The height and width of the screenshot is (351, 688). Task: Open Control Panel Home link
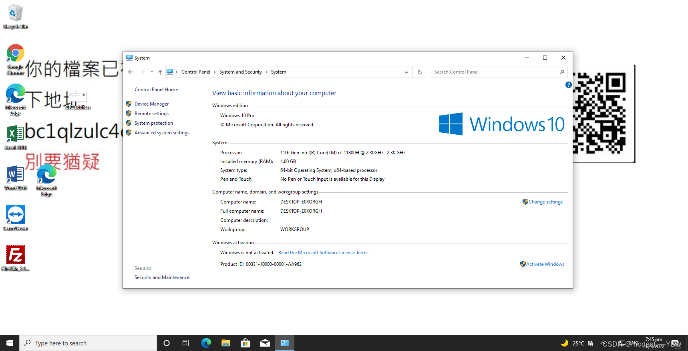[x=156, y=90]
